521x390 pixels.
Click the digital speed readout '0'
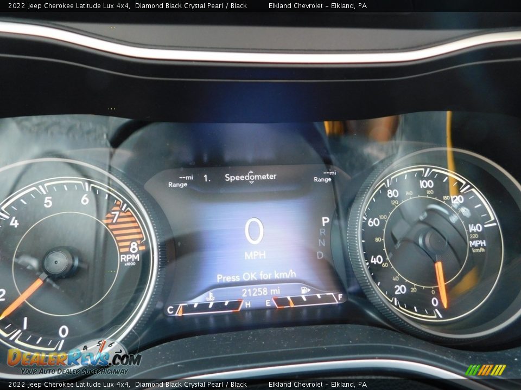pyautogui.click(x=254, y=231)
